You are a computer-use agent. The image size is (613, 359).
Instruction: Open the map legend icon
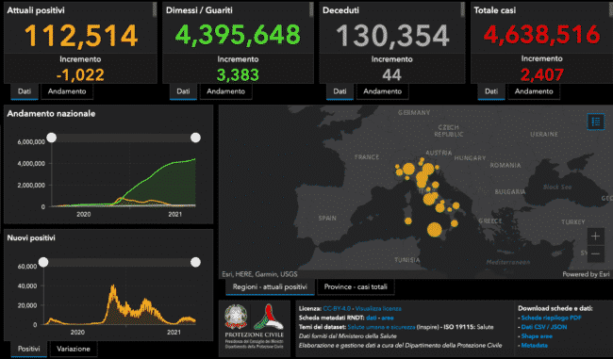coord(596,122)
